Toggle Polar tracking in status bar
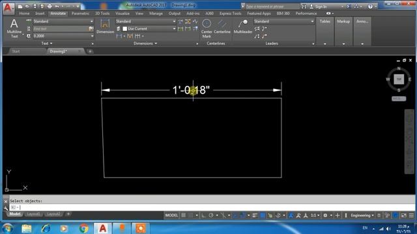This screenshot has width=417, height=234. pos(211,215)
